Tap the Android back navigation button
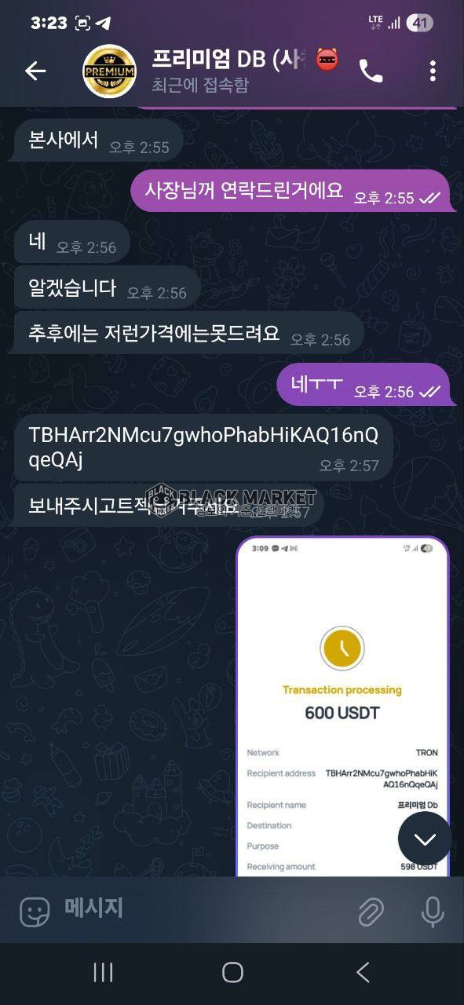464x1005 pixels. tap(363, 972)
